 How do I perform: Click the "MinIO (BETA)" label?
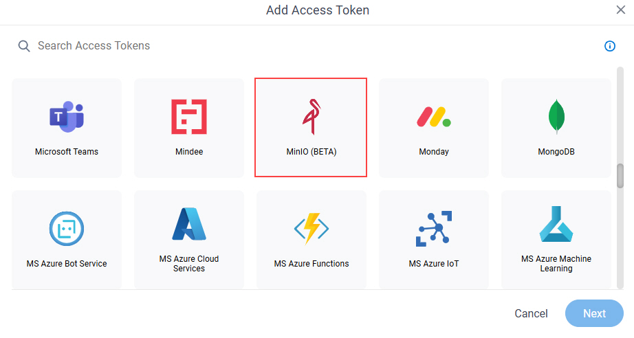(x=311, y=152)
